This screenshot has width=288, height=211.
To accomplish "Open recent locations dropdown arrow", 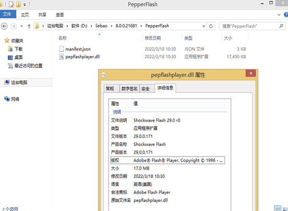I will (22, 26).
